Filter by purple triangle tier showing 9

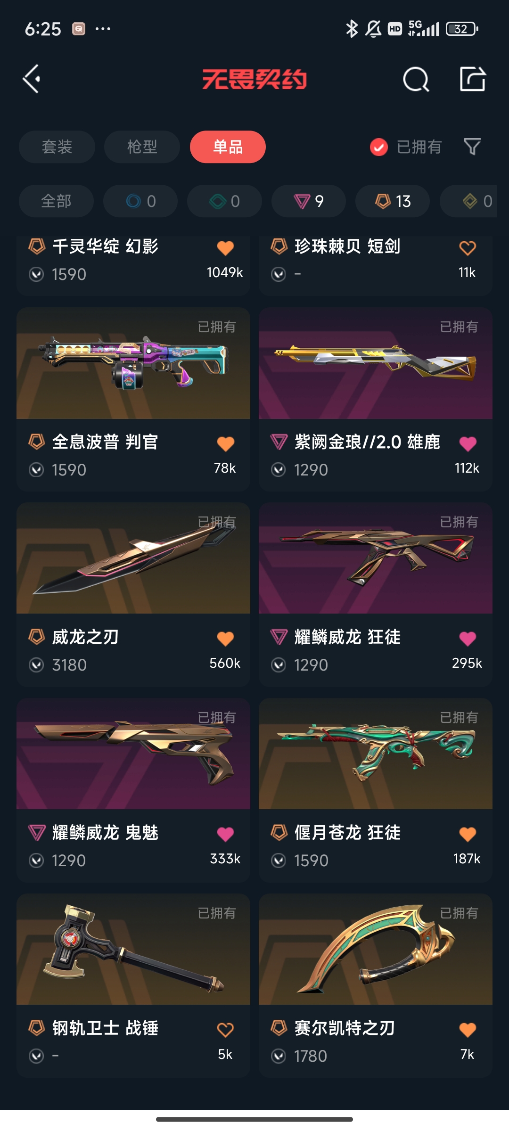coord(309,201)
